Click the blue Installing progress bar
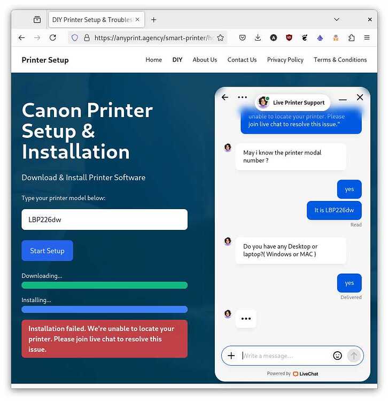Image resolution: width=388 pixels, height=401 pixels. (105, 310)
